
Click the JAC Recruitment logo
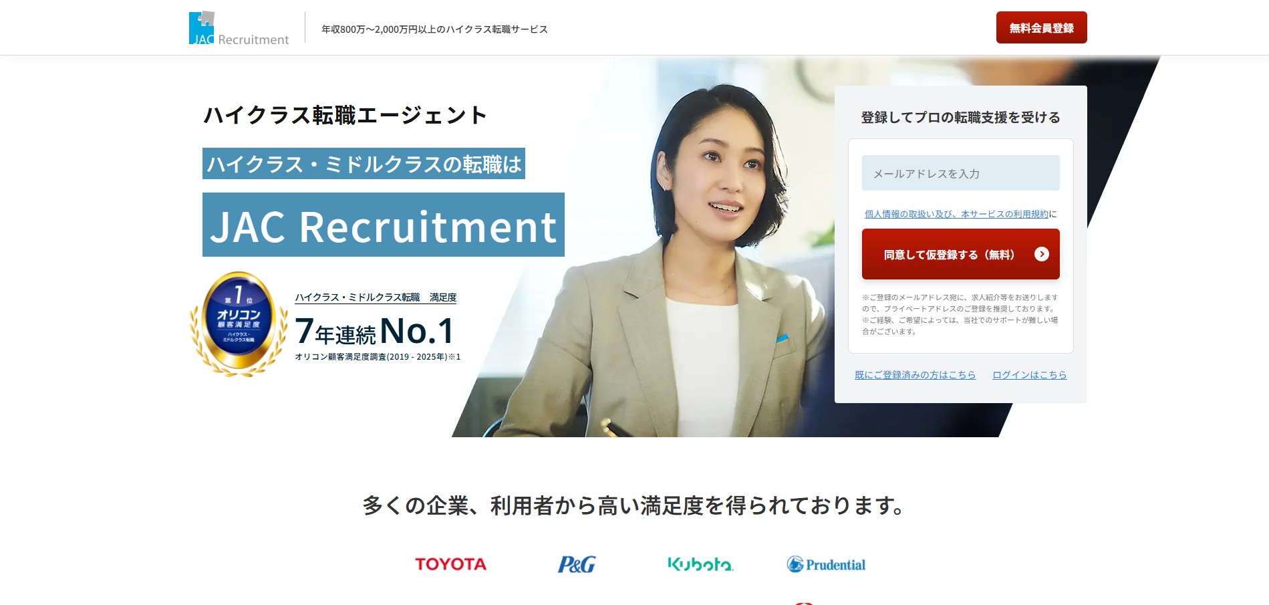coord(239,28)
